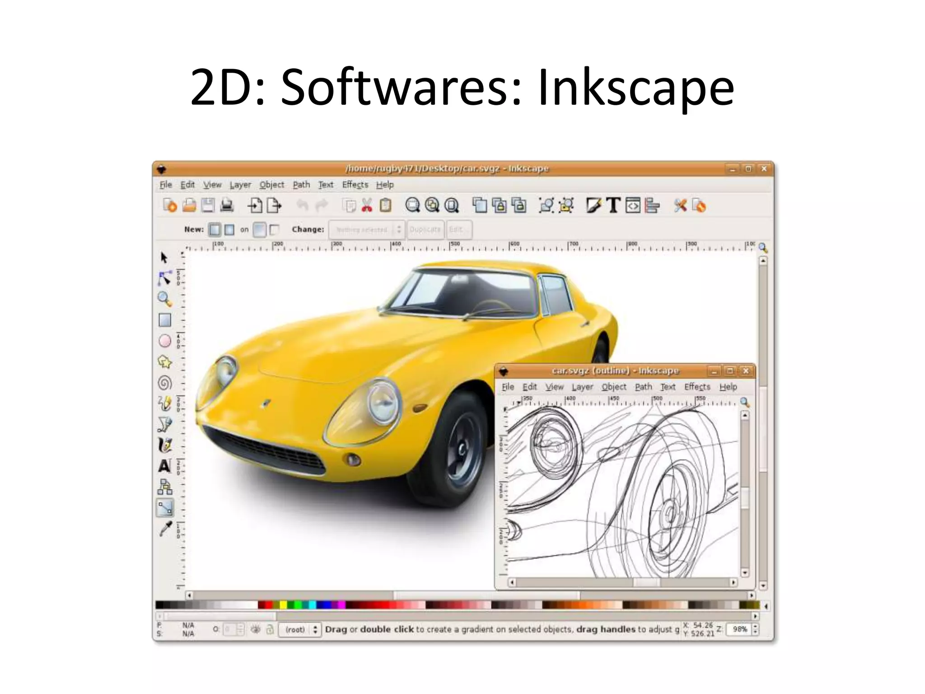Open View menu in outline window
This screenshot has height=694, width=925.
554,387
